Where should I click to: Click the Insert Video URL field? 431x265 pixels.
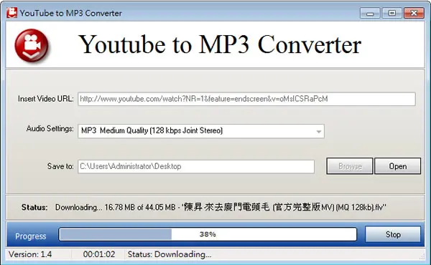(246, 99)
